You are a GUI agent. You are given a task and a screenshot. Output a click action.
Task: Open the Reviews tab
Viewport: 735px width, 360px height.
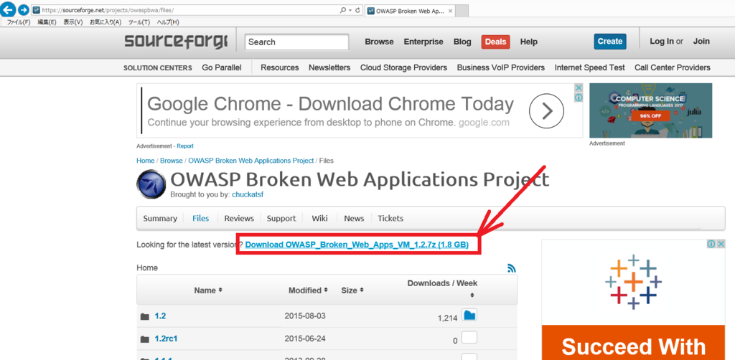click(239, 218)
